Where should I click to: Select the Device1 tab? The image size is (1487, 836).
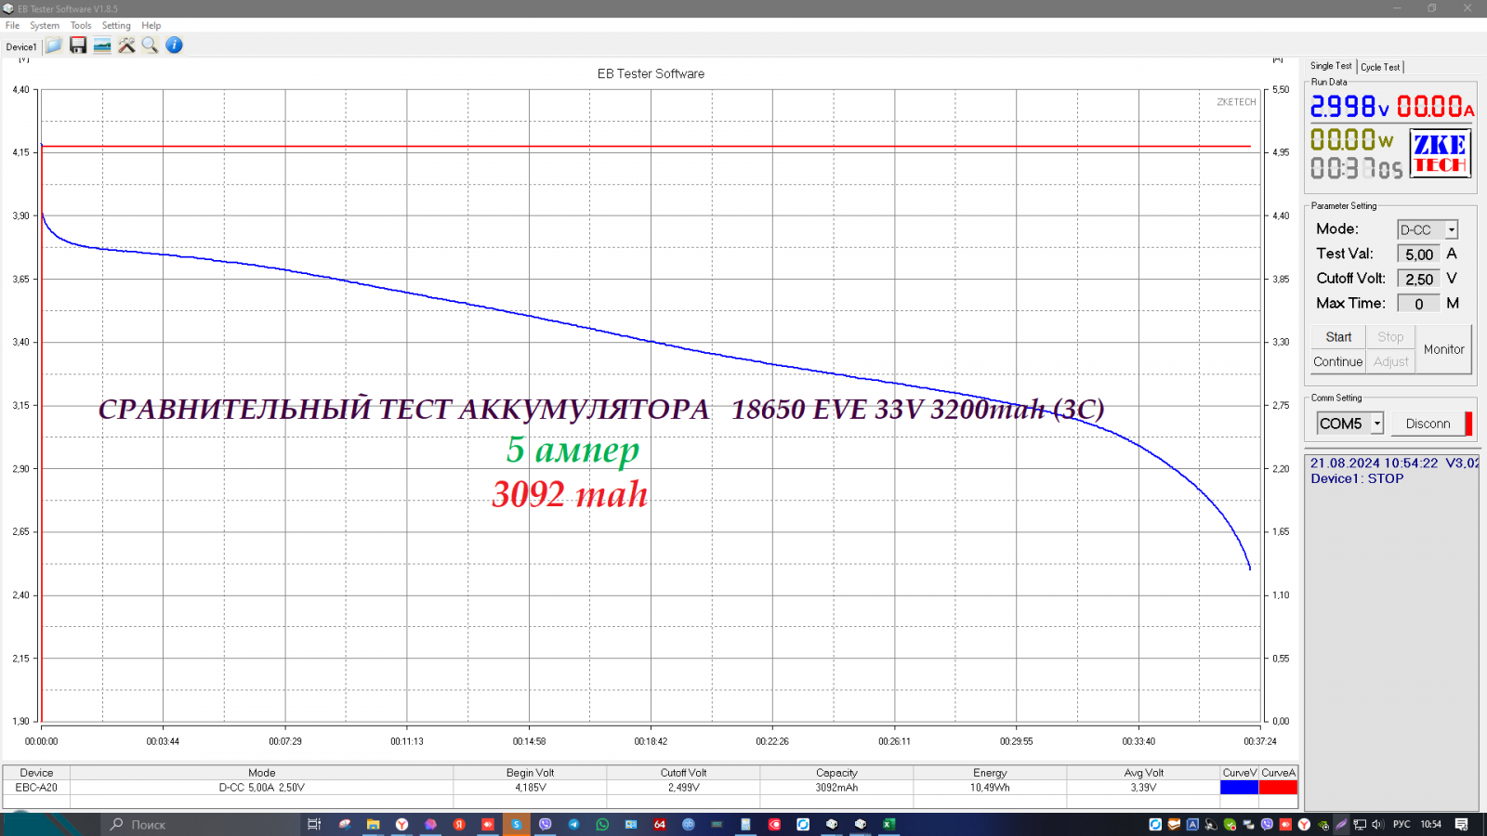tap(21, 46)
